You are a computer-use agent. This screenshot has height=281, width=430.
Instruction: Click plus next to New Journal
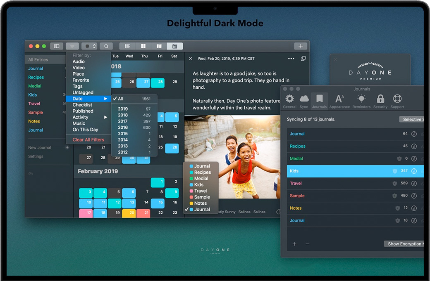tap(67, 147)
